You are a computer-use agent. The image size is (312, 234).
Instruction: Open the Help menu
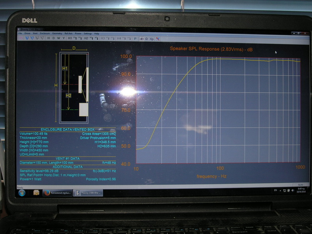click(97, 34)
